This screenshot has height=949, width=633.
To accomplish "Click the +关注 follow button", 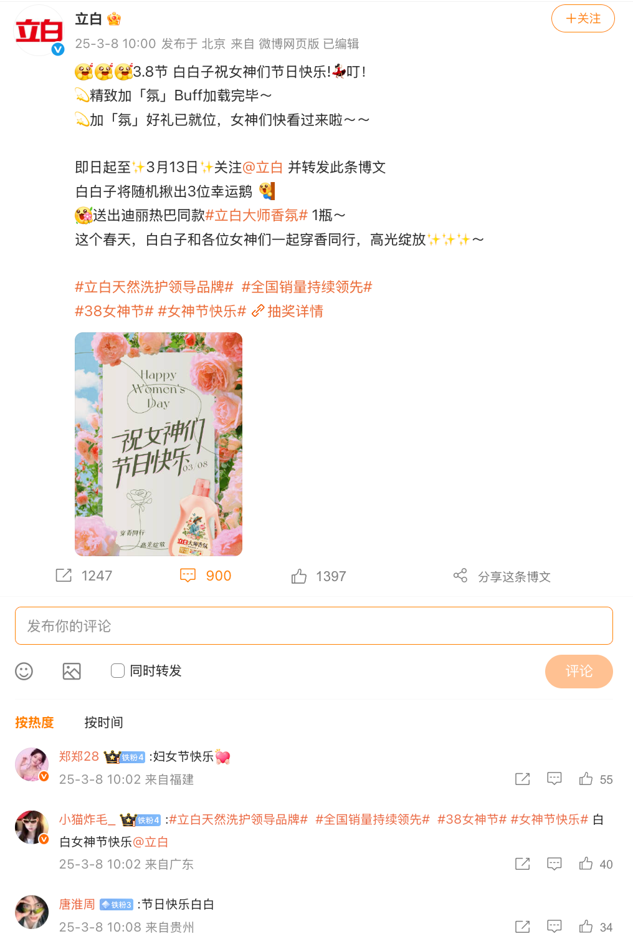I will [x=583, y=19].
